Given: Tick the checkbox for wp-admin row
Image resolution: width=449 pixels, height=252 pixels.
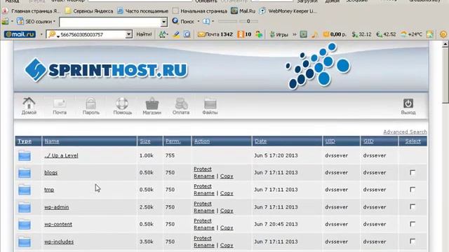Looking at the screenshot, I should pyautogui.click(x=413, y=206).
